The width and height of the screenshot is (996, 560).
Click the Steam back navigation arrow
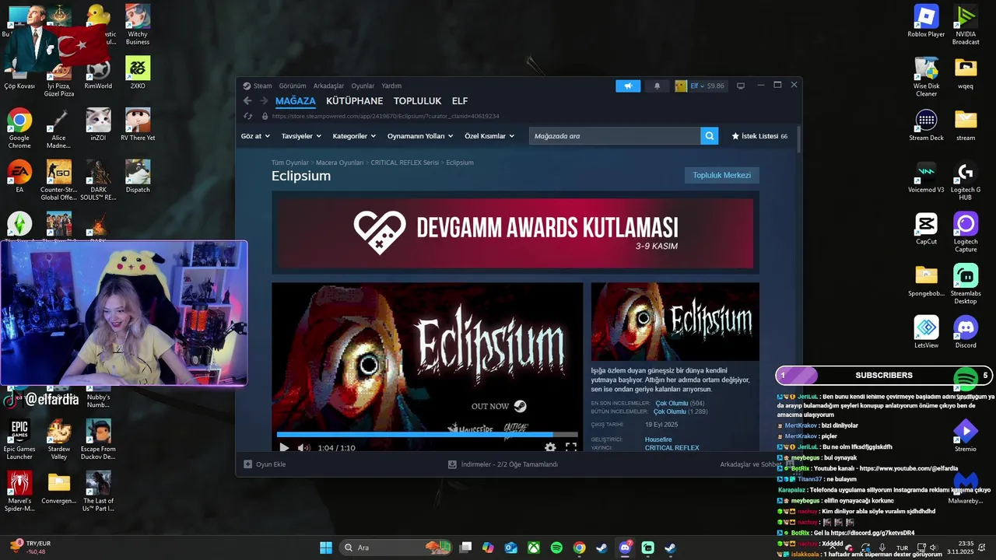(247, 101)
